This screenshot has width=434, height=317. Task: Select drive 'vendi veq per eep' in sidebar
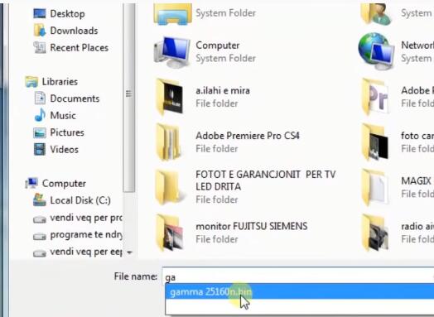[86, 252]
